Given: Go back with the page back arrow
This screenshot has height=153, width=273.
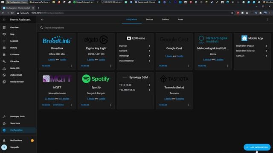Looking at the screenshot, I should (42, 20).
